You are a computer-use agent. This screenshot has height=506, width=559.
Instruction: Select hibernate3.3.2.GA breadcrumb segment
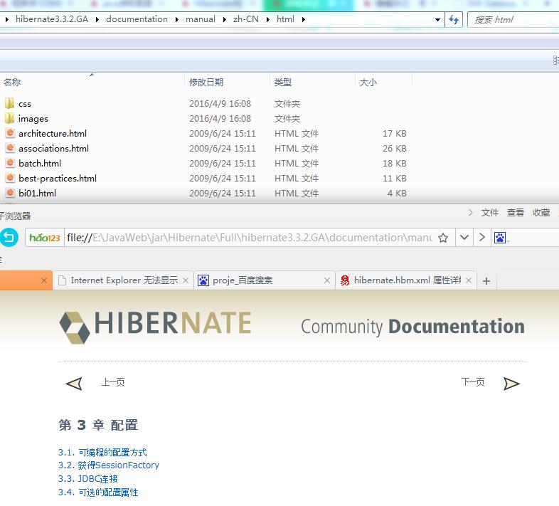coord(52,19)
